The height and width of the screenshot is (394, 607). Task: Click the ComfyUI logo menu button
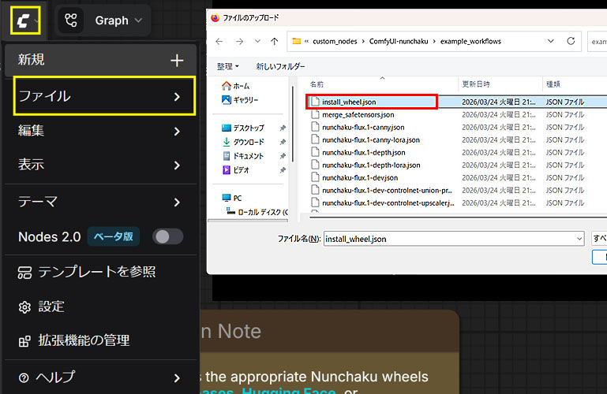point(25,20)
